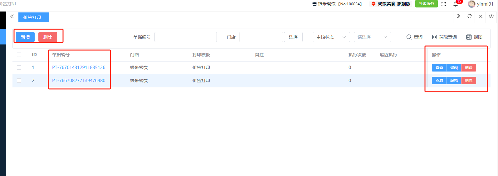Close tab using the X icon
Screen dimensions: 498x176
tap(481, 16)
